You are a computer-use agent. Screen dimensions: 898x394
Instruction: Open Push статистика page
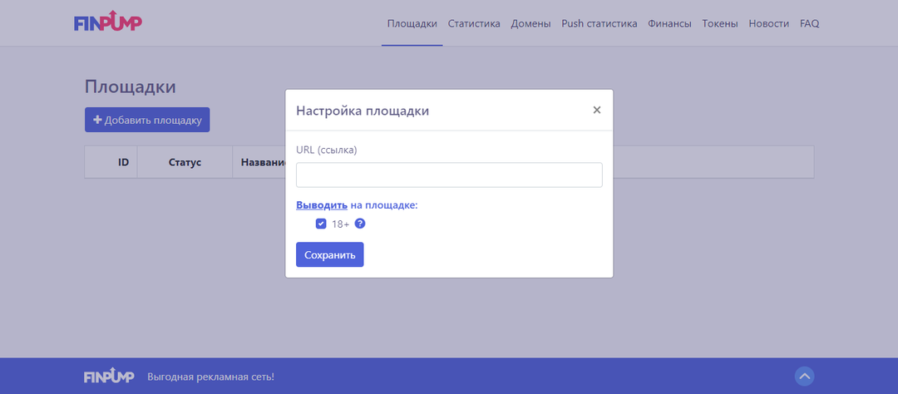[599, 23]
